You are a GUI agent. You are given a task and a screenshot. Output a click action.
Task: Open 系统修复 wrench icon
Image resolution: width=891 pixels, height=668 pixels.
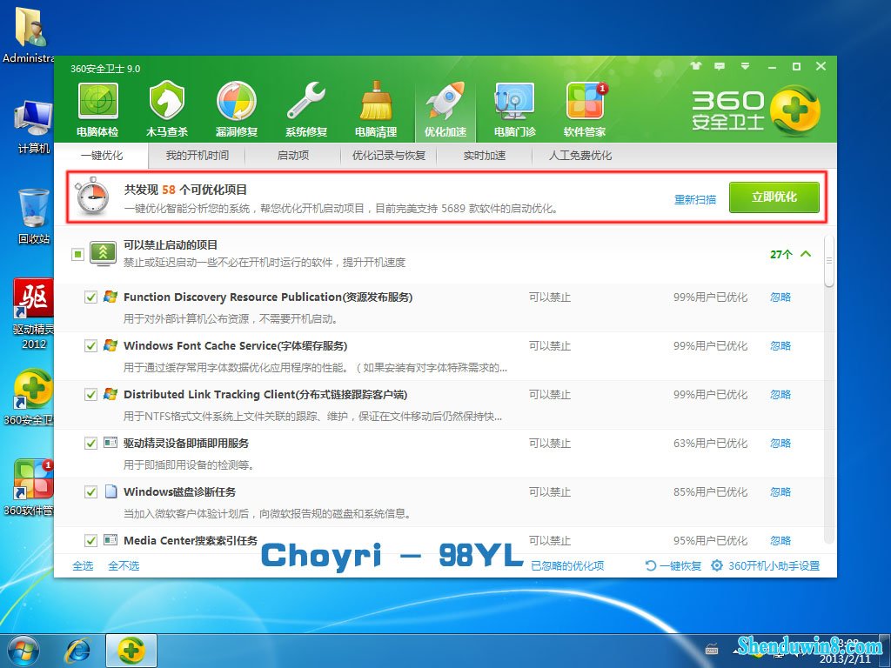306,110
